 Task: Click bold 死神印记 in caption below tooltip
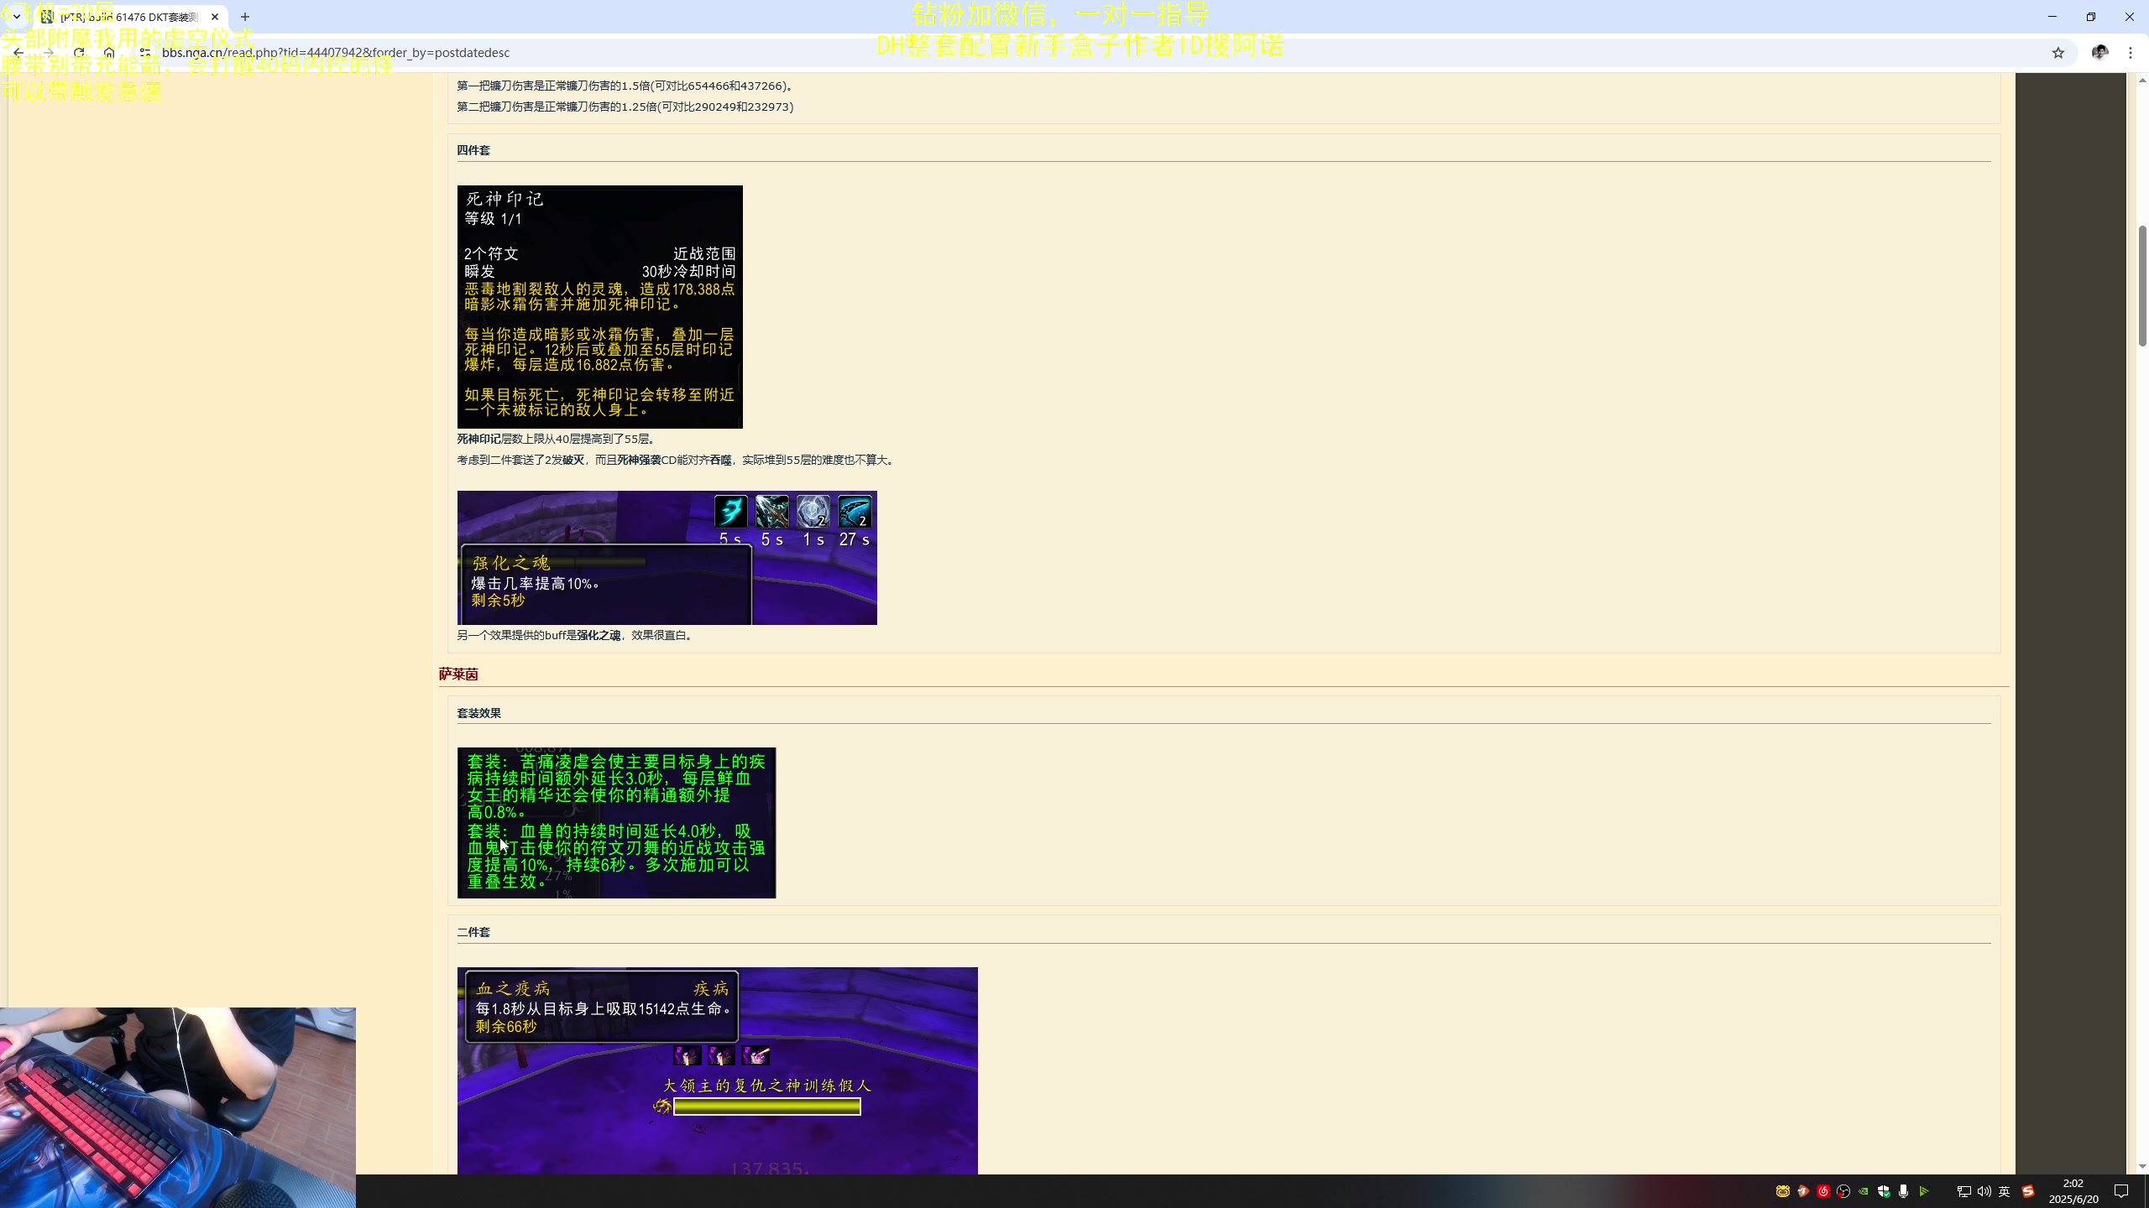478,439
